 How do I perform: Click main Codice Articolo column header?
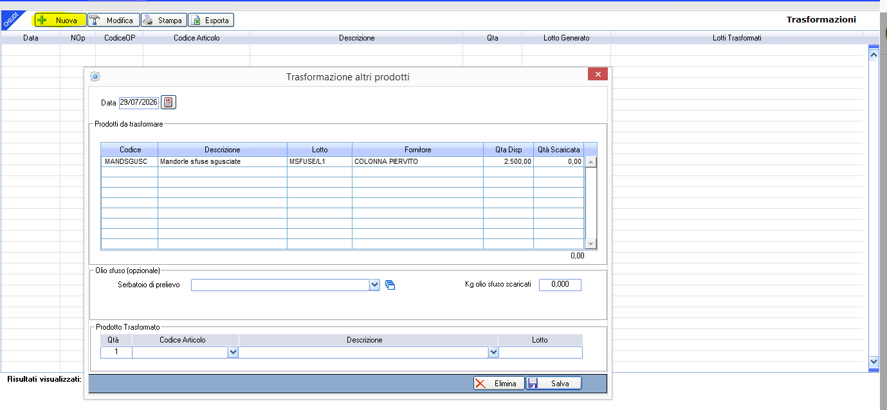point(196,38)
